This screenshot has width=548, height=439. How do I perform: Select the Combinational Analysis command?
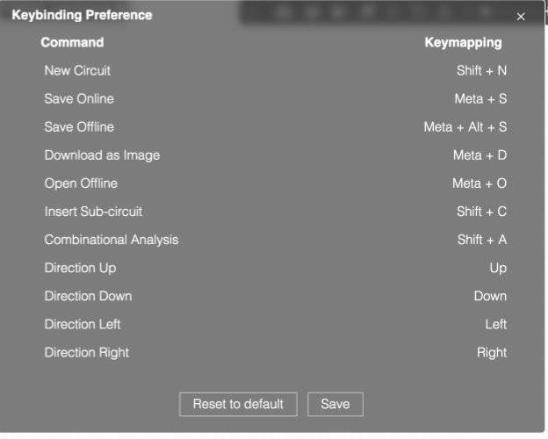point(112,240)
